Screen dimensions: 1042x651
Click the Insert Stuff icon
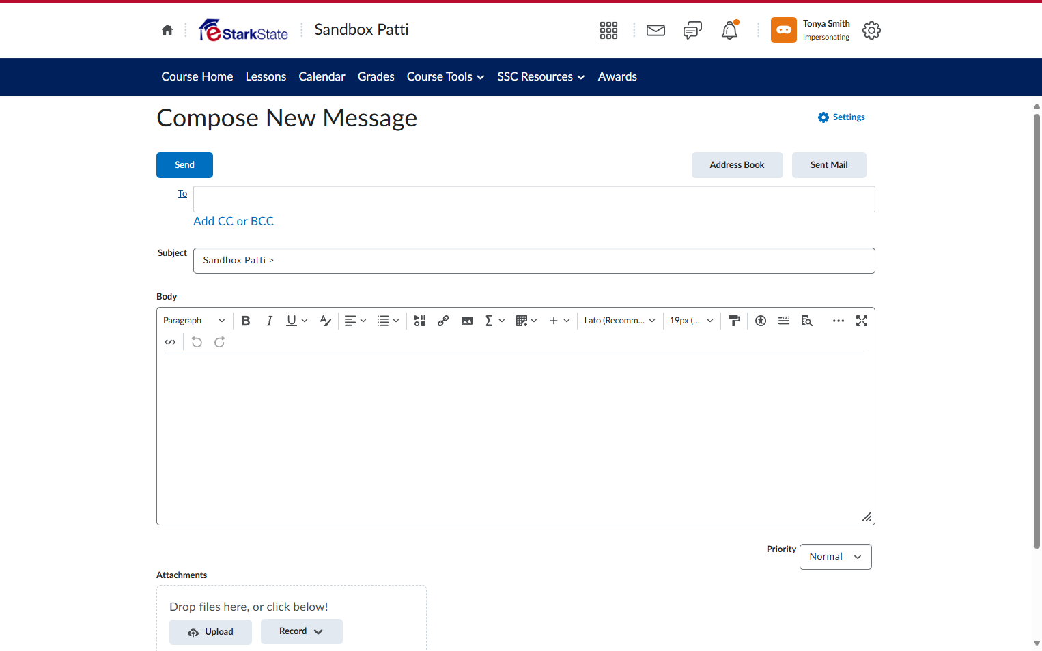(420, 321)
